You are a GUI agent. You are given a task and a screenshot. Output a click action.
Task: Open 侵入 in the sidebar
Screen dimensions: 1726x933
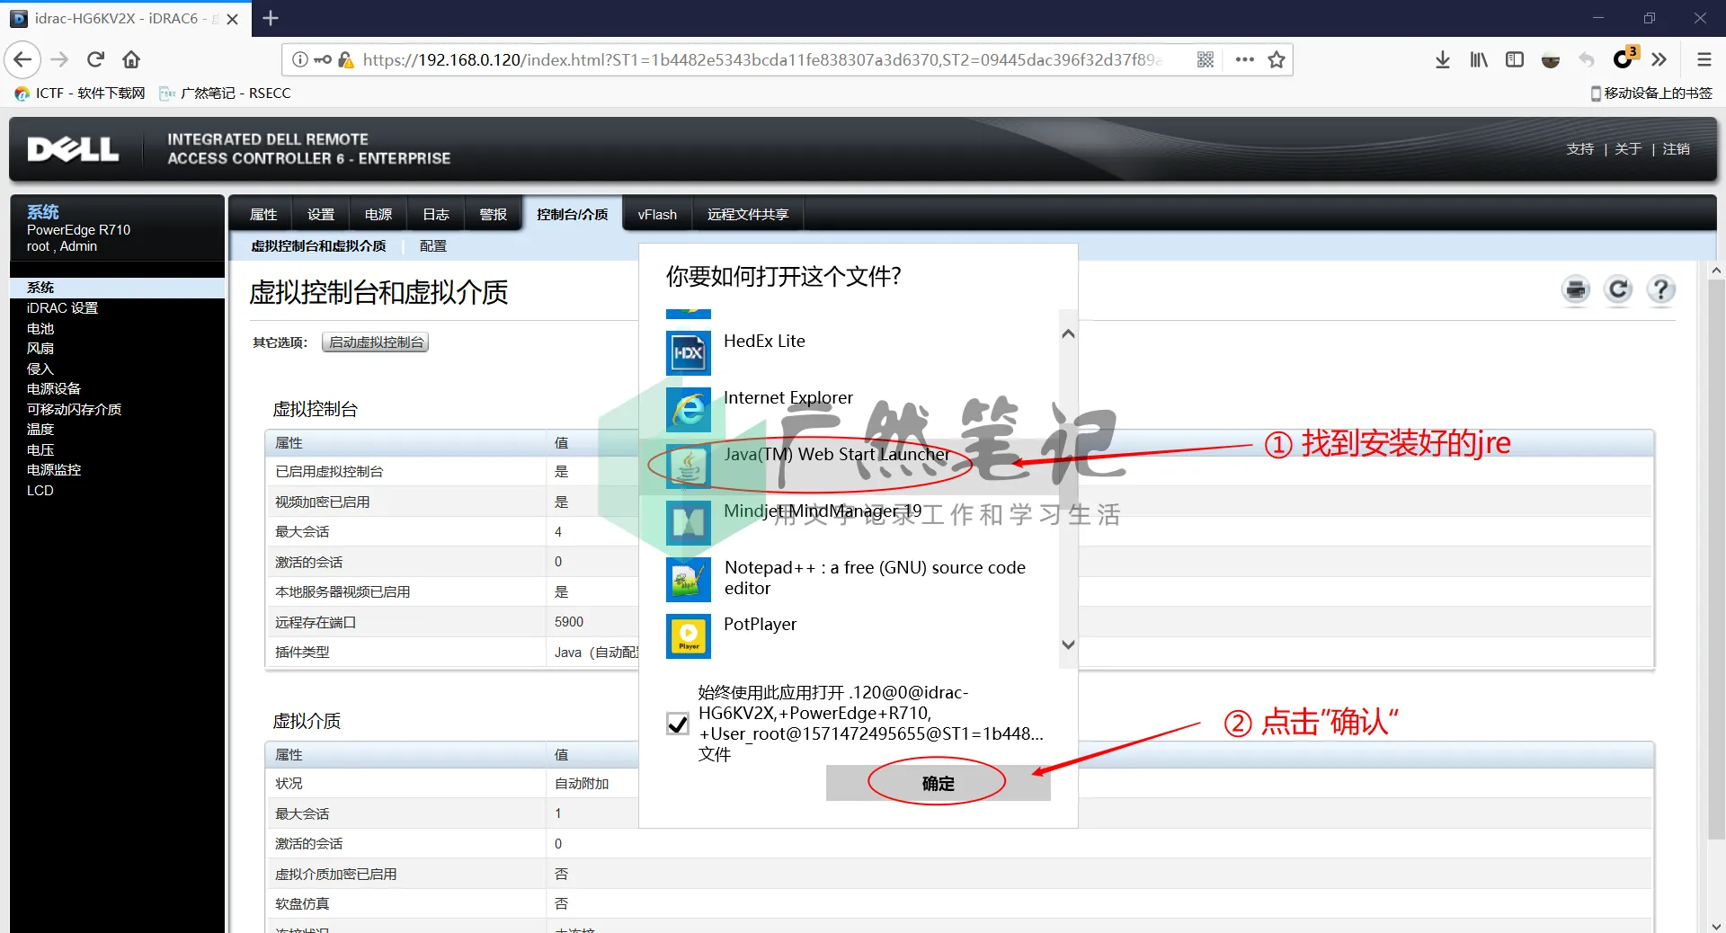[x=40, y=369]
